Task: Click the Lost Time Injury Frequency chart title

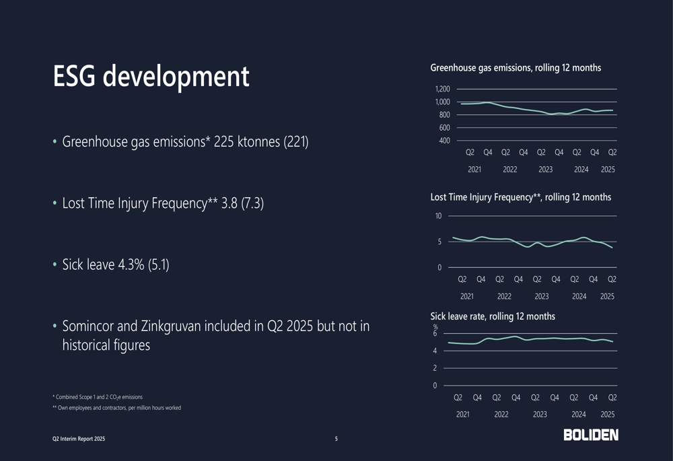Action: pyautogui.click(x=520, y=197)
